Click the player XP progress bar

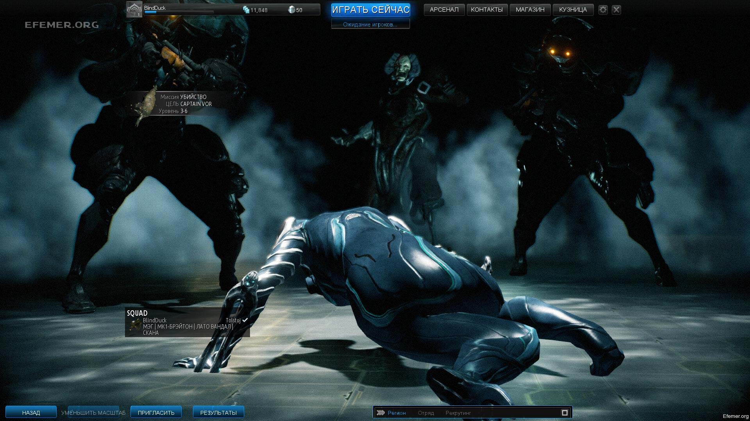179,12
